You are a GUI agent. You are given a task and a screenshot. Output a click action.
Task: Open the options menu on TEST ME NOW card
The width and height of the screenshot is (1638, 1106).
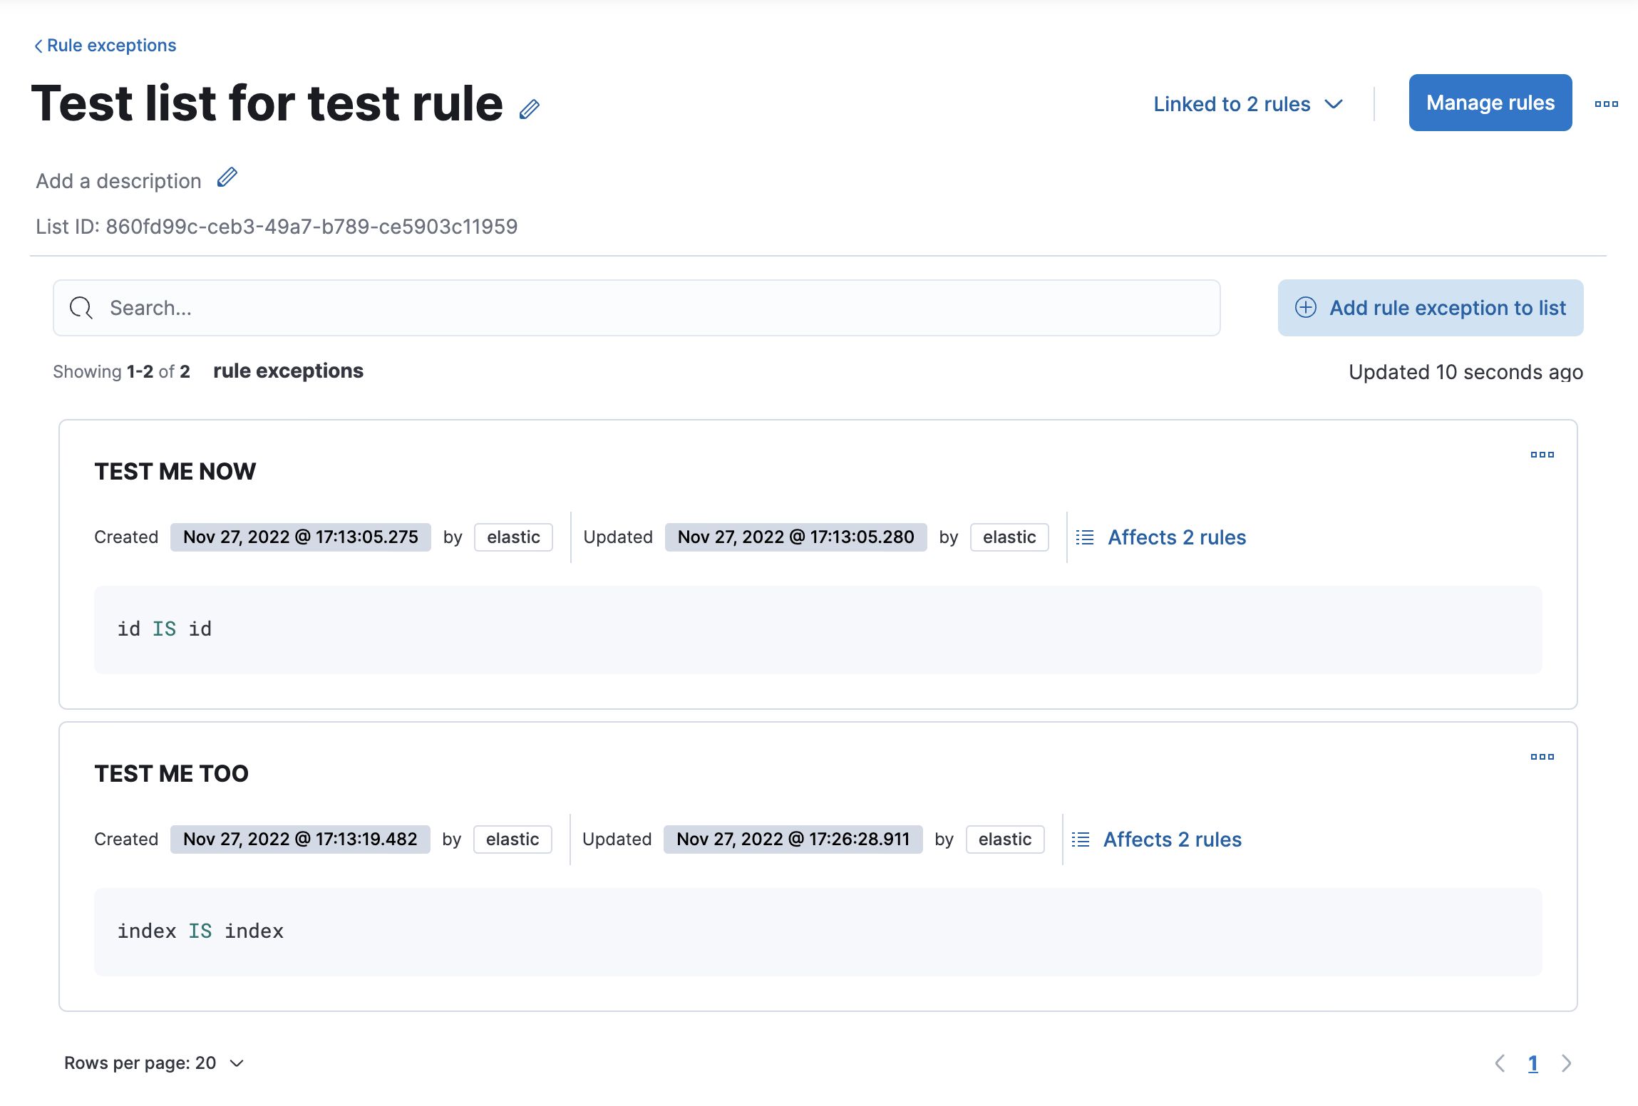pyautogui.click(x=1542, y=454)
